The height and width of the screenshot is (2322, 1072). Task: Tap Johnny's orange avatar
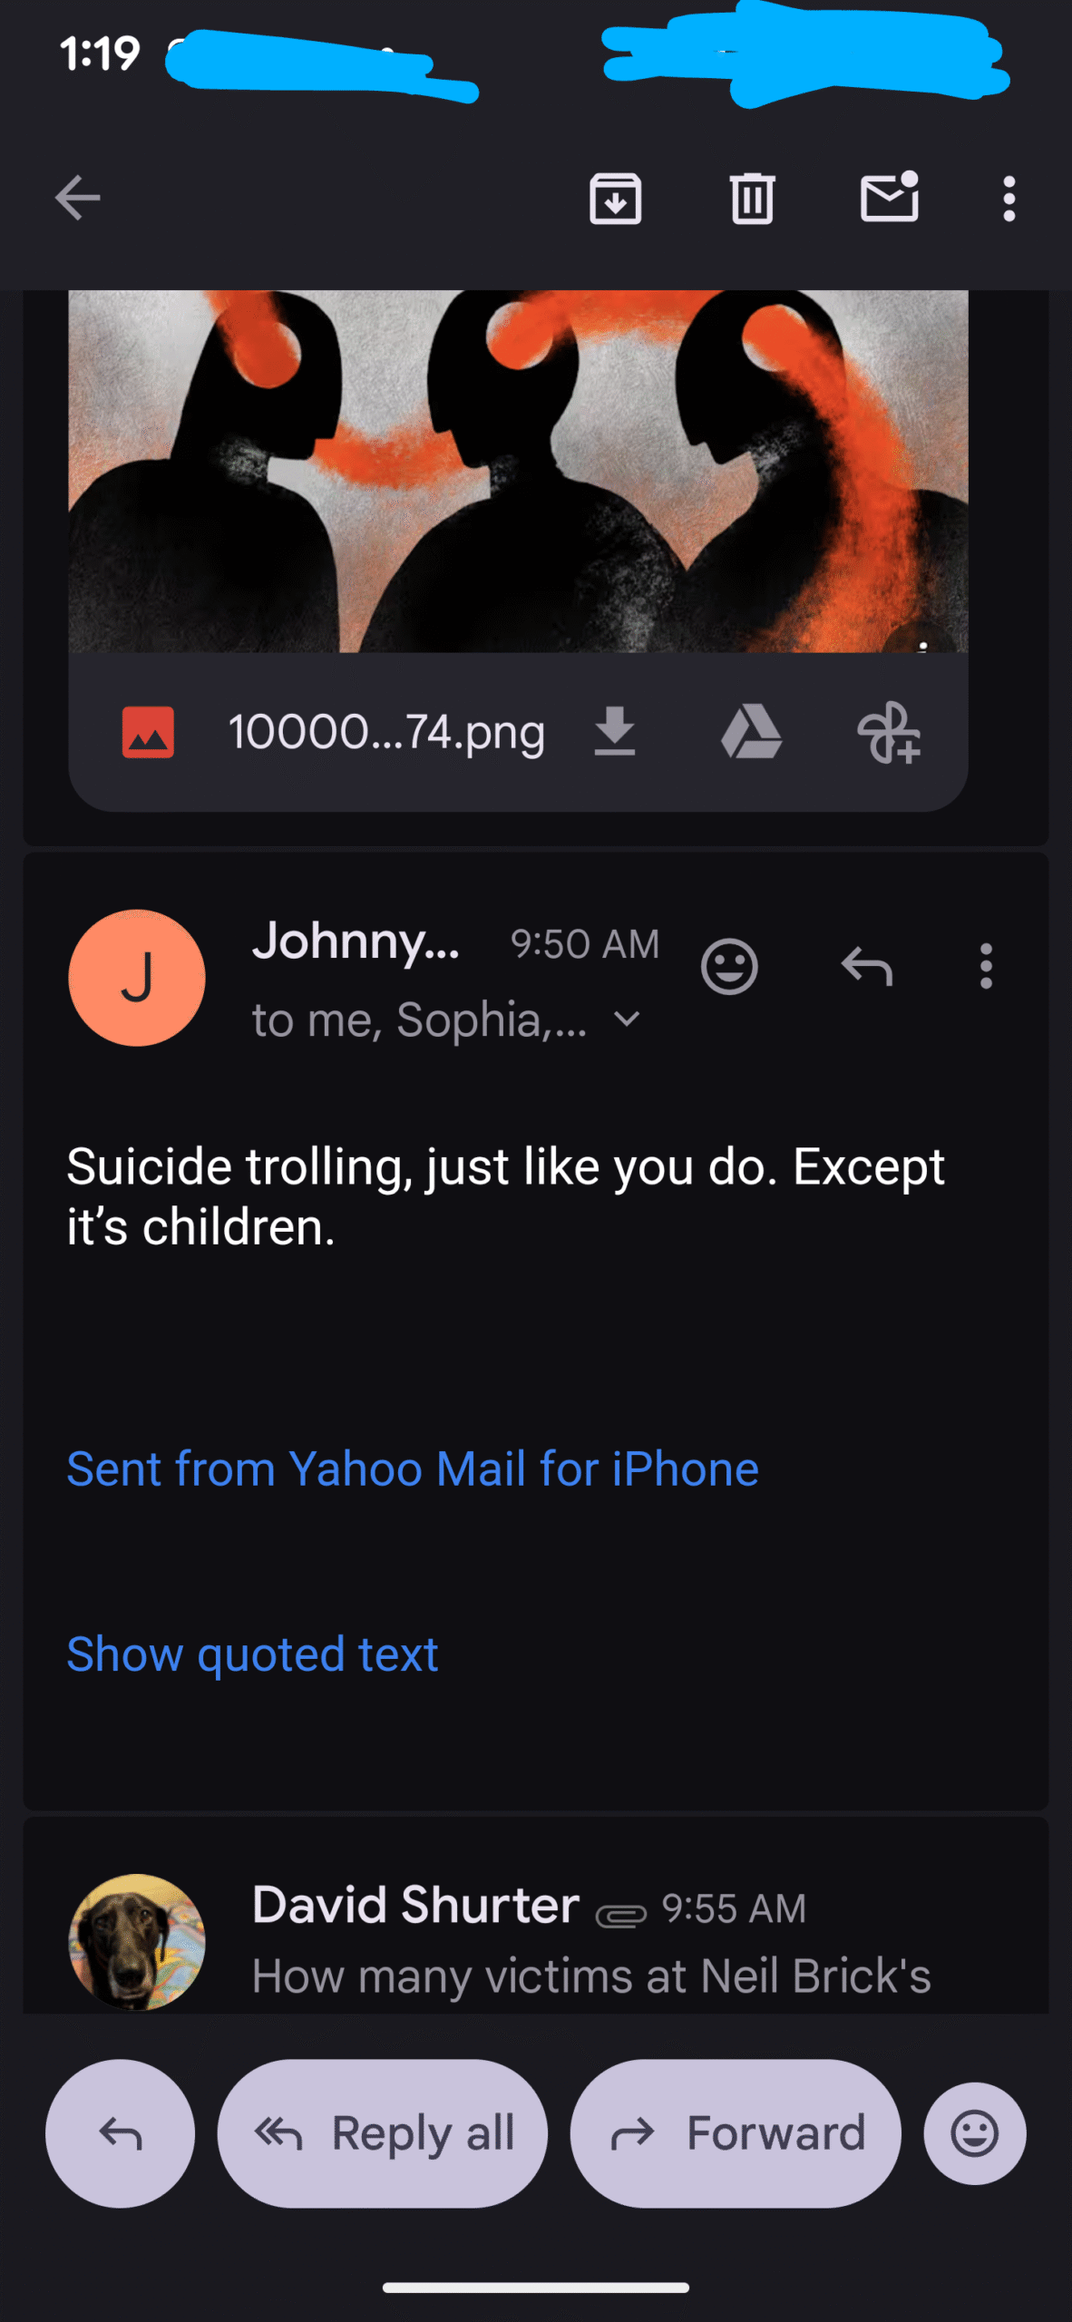click(137, 978)
